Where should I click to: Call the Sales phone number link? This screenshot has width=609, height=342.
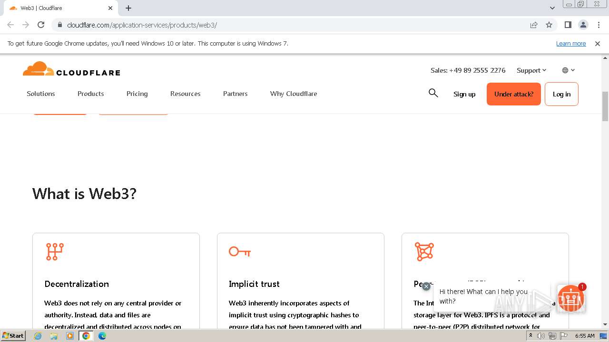(x=468, y=70)
